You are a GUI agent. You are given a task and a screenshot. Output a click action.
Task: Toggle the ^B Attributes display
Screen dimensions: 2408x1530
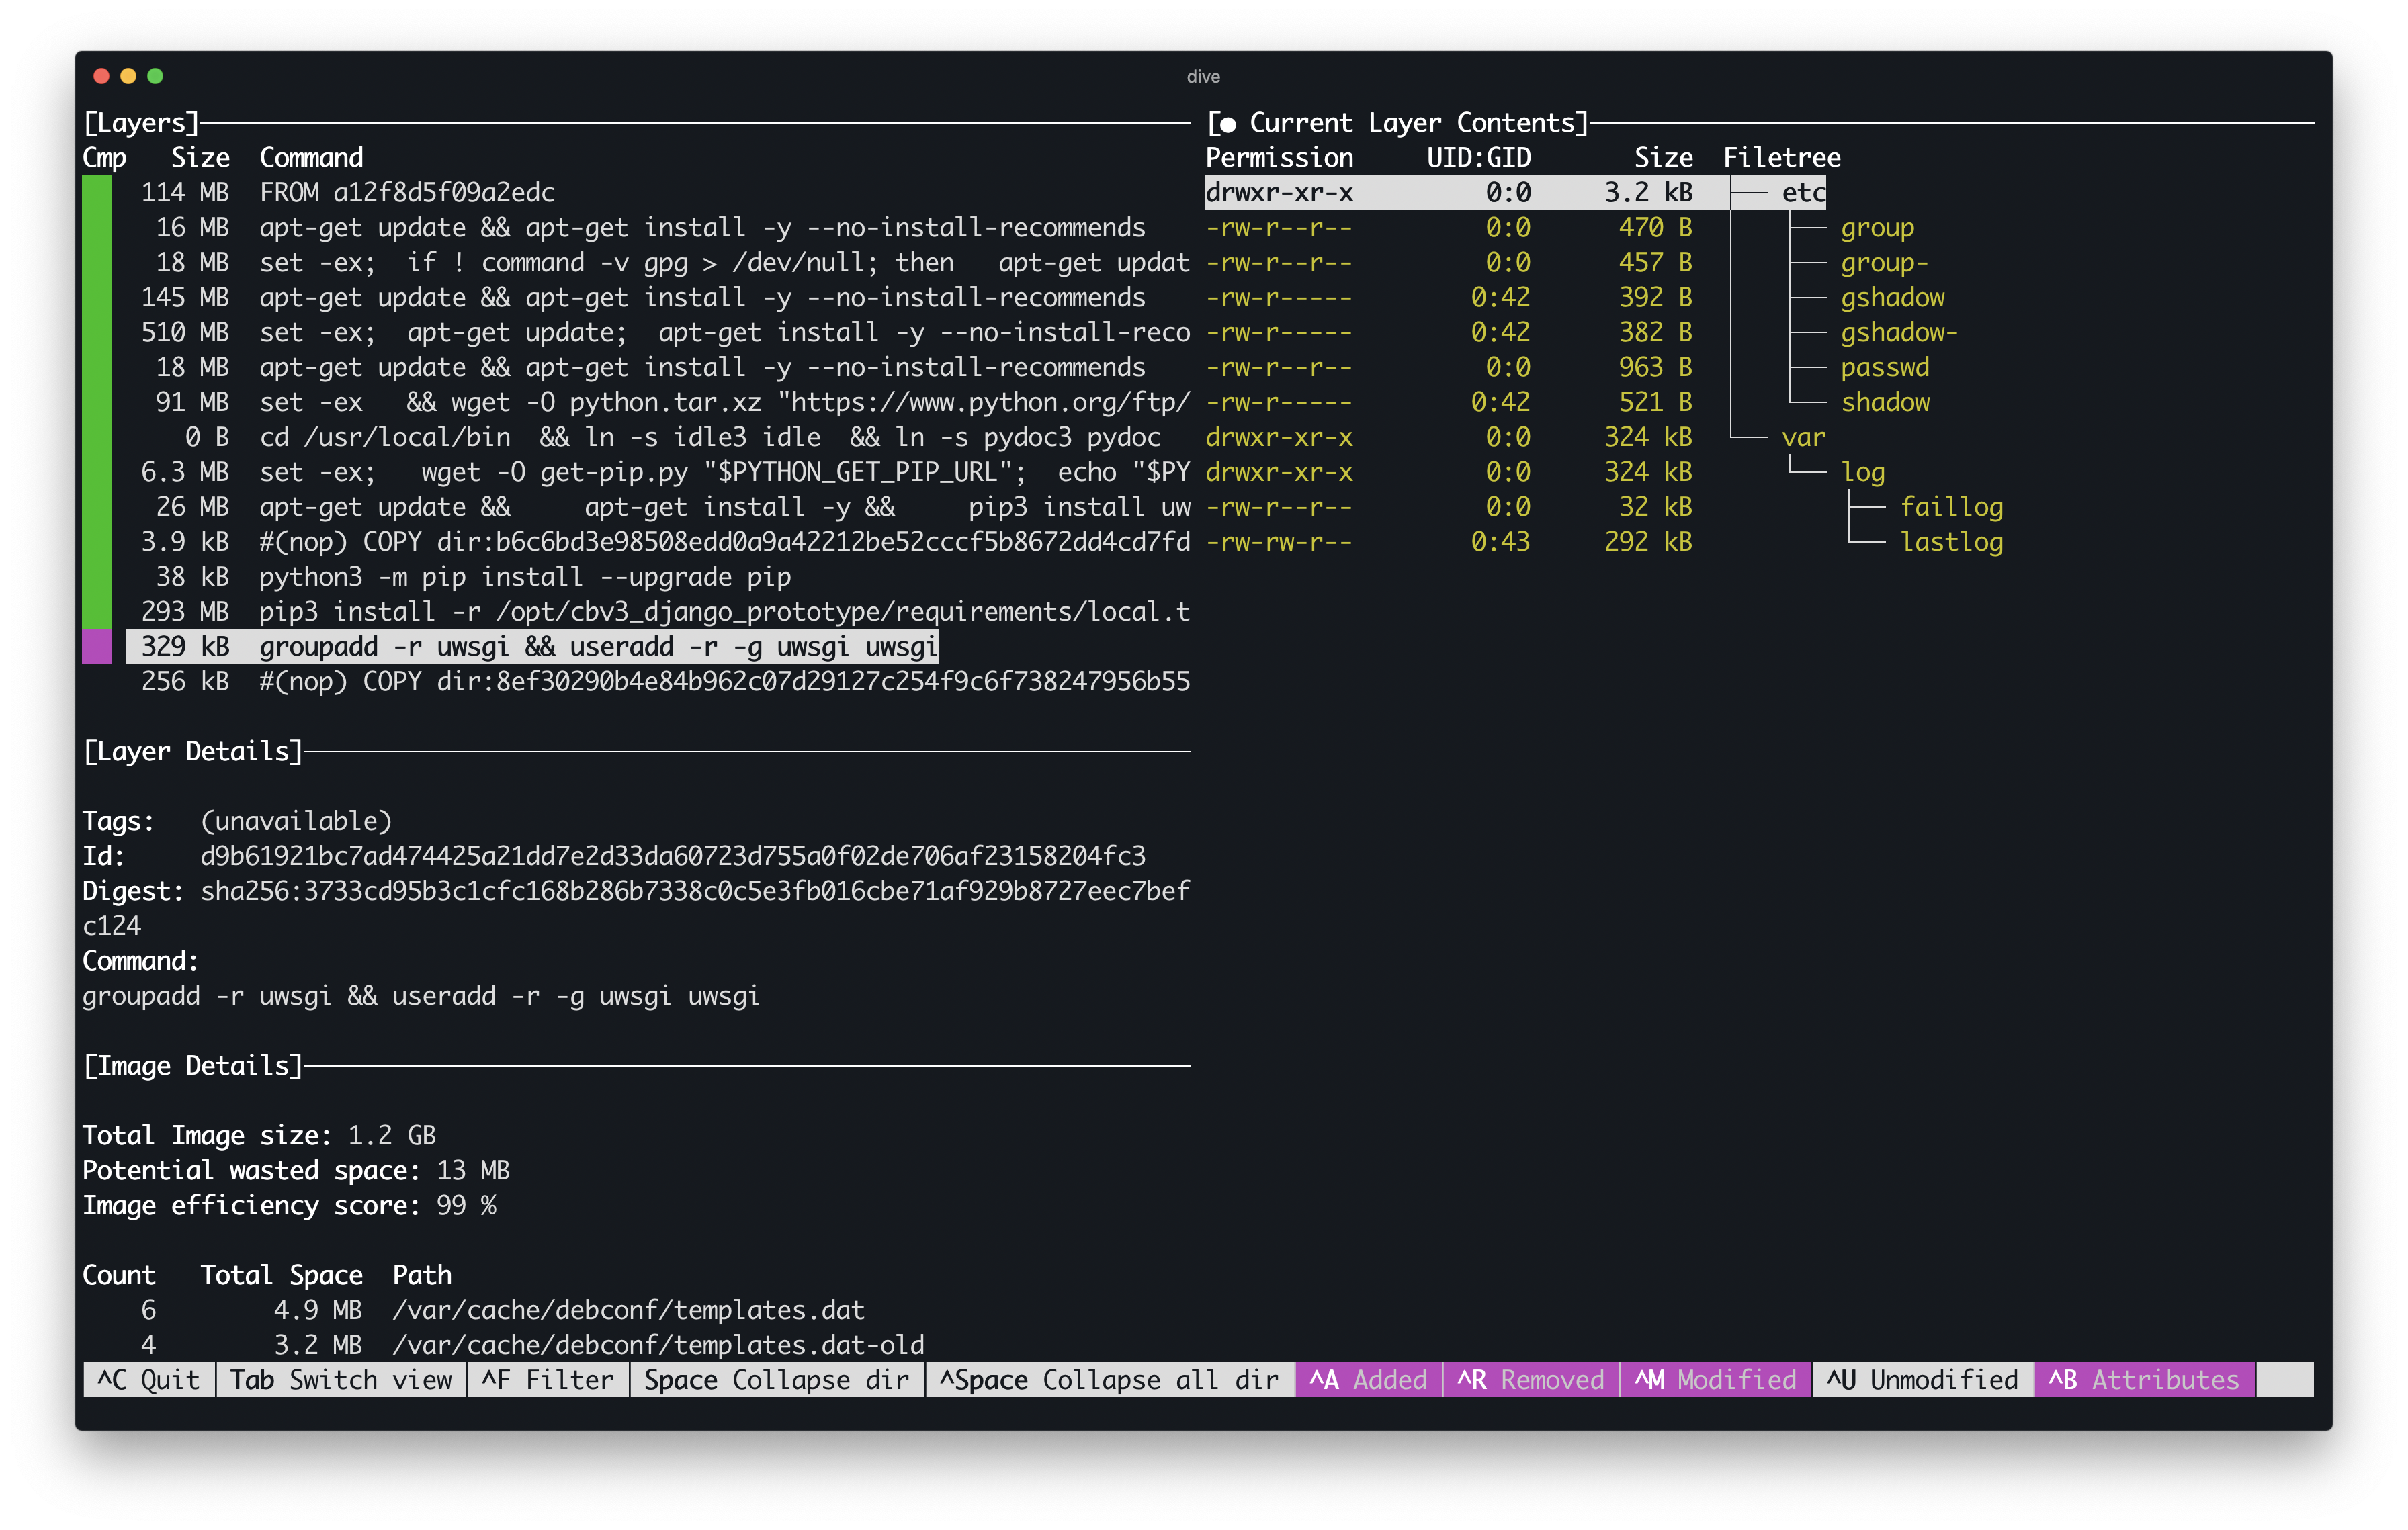2144,1379
